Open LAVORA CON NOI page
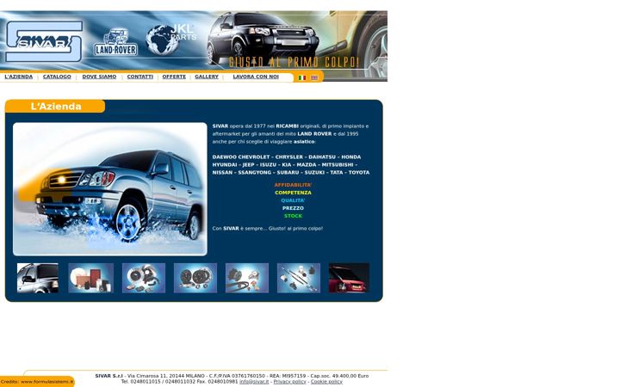This screenshot has width=620, height=387. click(256, 77)
